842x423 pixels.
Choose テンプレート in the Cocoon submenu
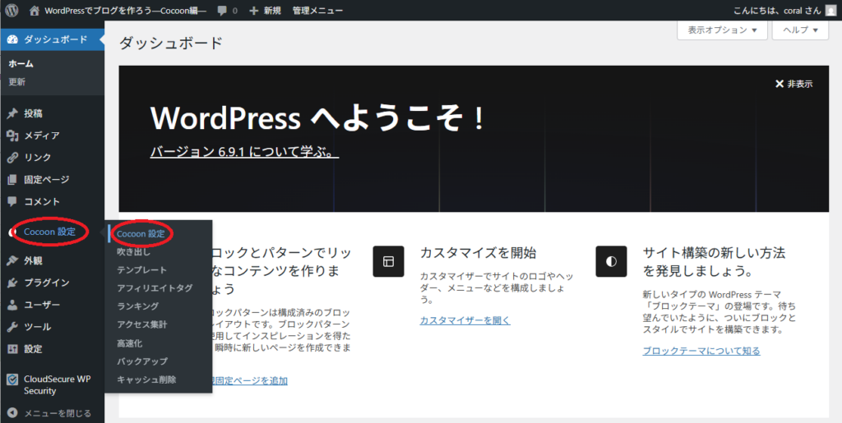point(141,269)
